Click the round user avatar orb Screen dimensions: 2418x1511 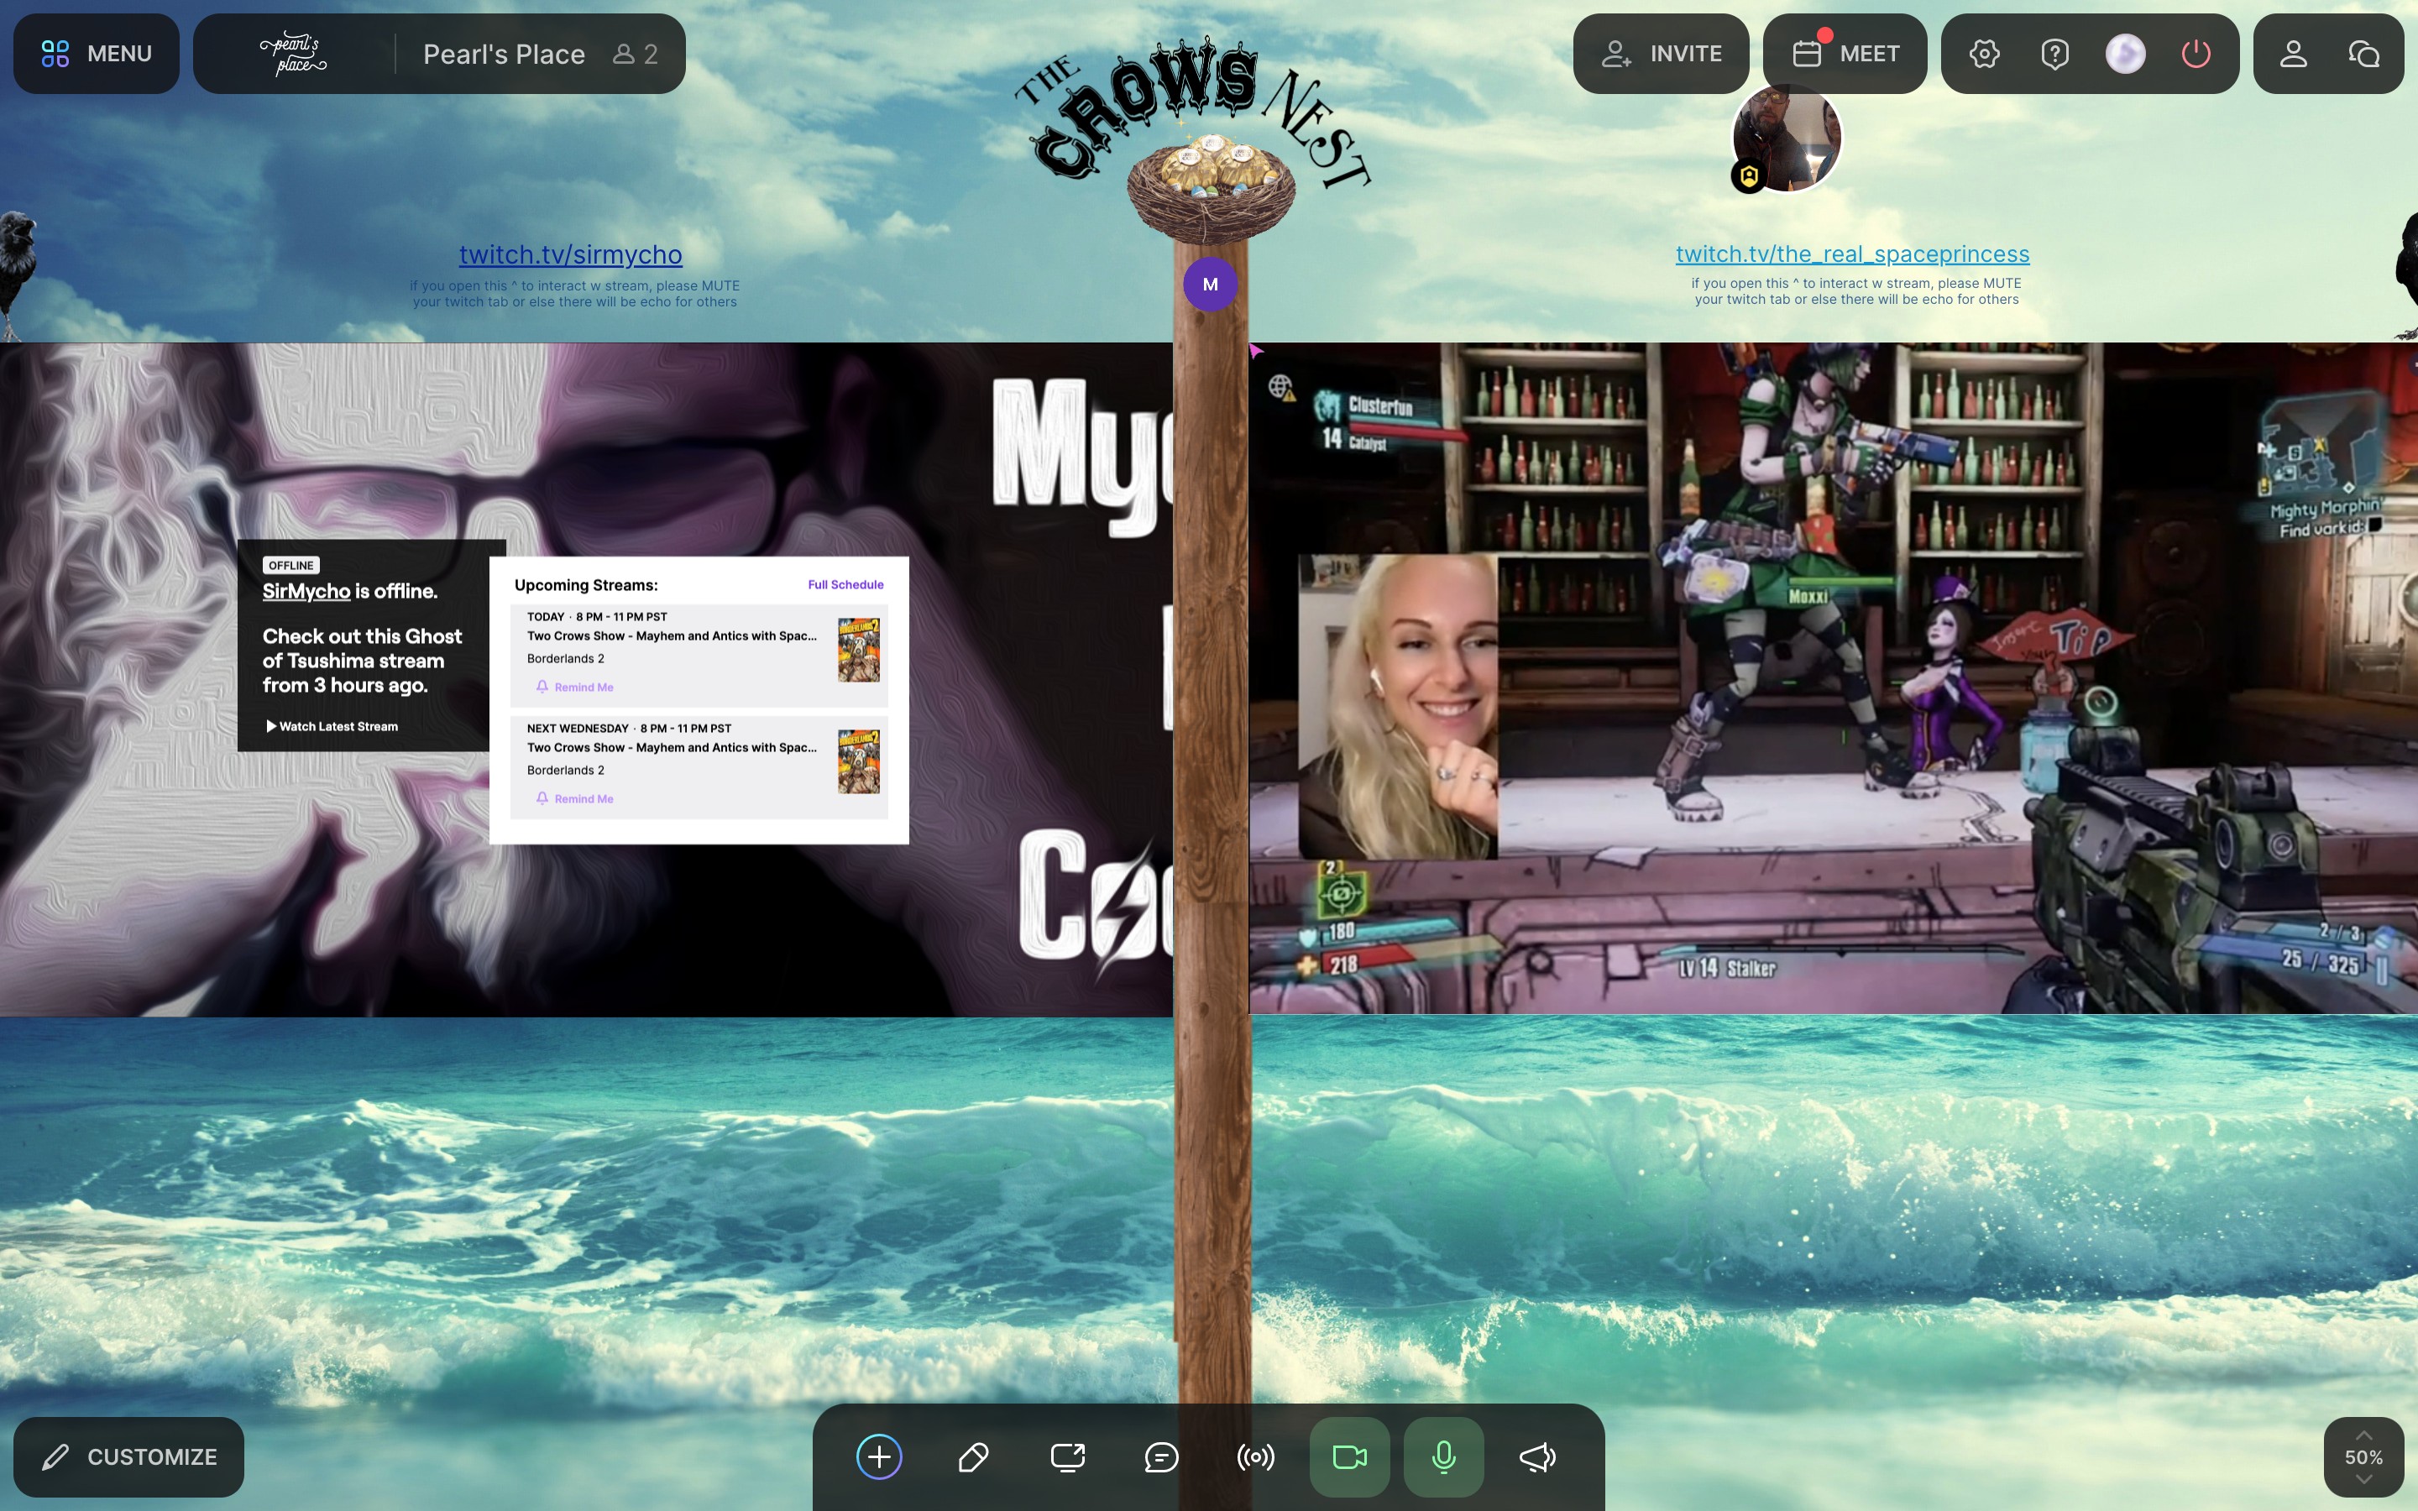(x=2125, y=54)
